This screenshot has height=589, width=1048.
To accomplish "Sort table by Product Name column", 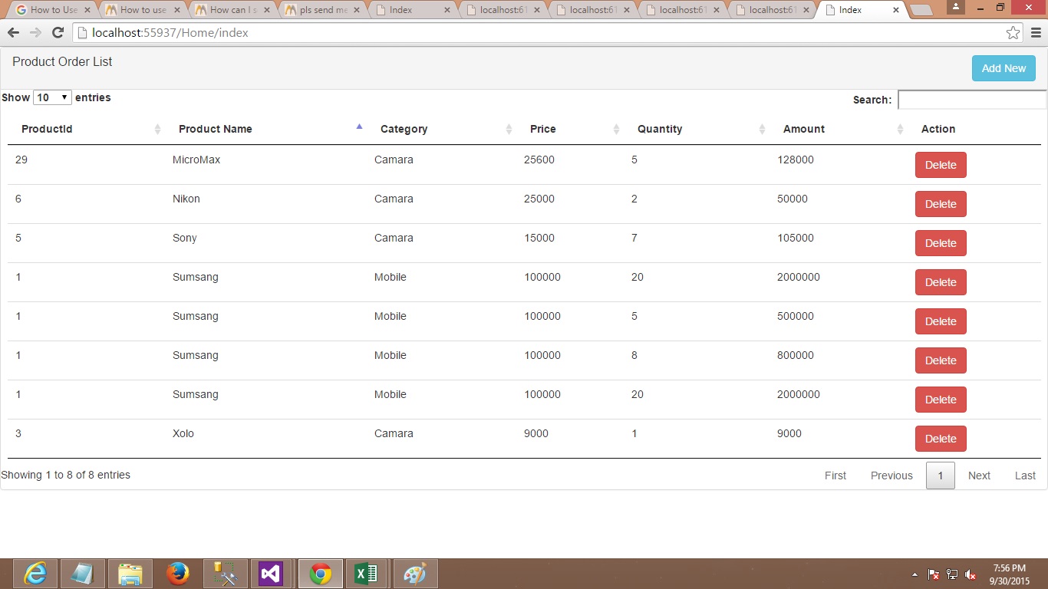I will [216, 129].
